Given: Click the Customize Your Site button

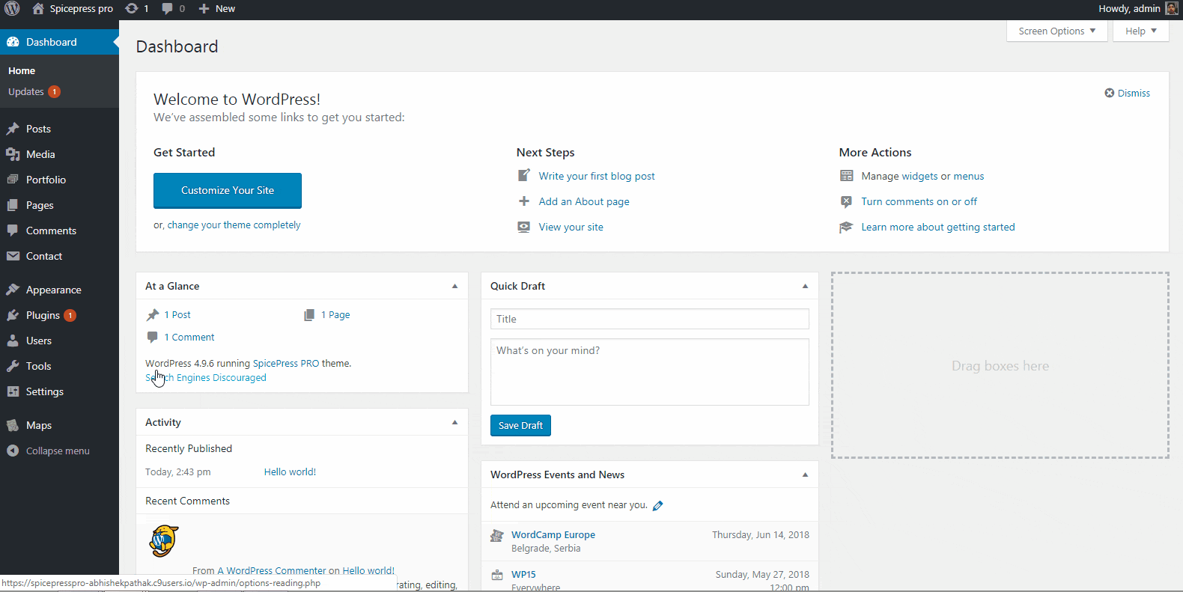Looking at the screenshot, I should 228,190.
